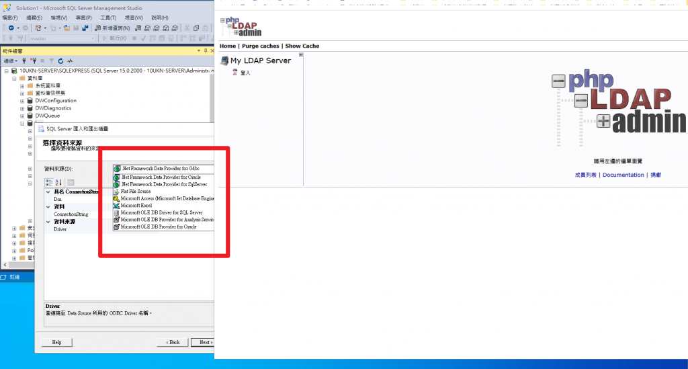Click the Next button in wizard
688x369 pixels.
[x=203, y=342]
